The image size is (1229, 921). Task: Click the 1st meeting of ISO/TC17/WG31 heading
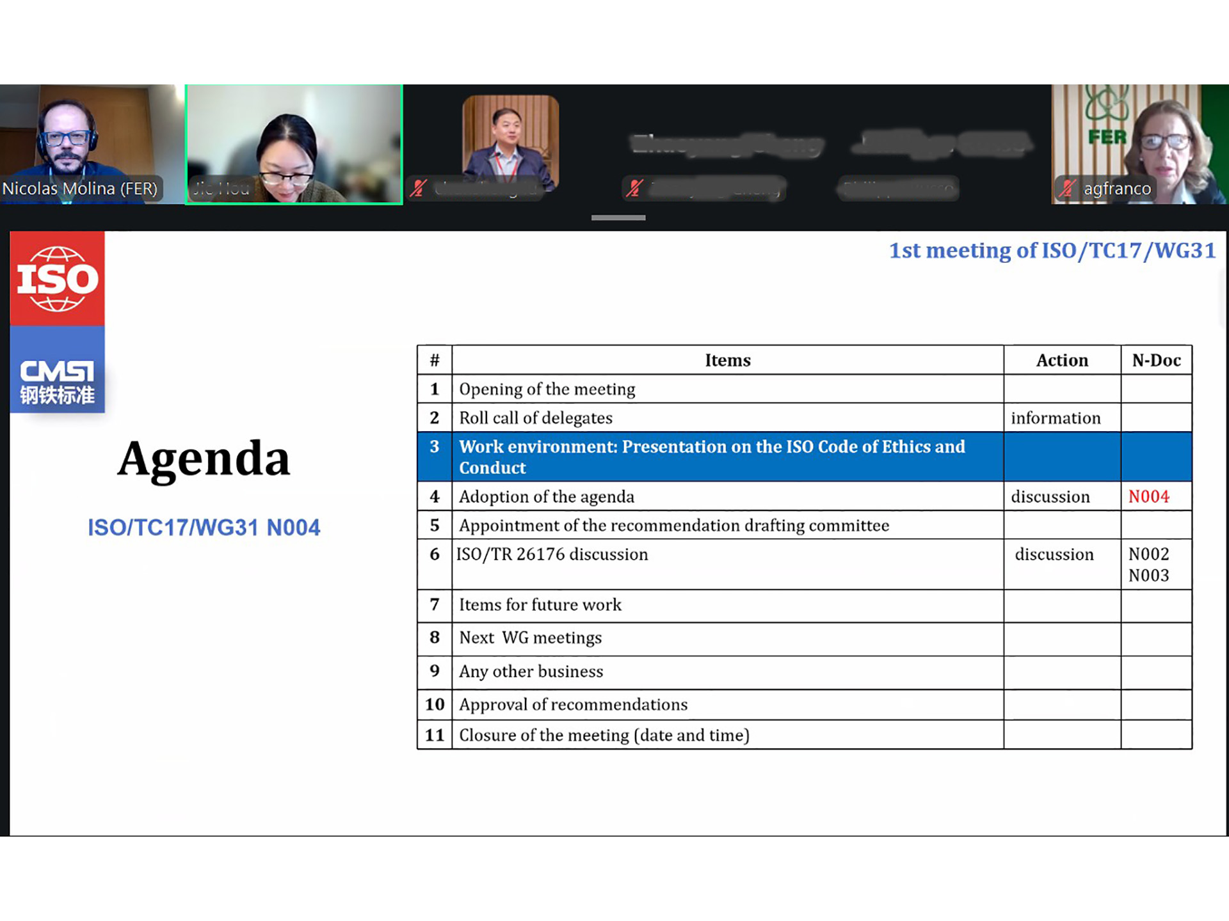click(1052, 251)
